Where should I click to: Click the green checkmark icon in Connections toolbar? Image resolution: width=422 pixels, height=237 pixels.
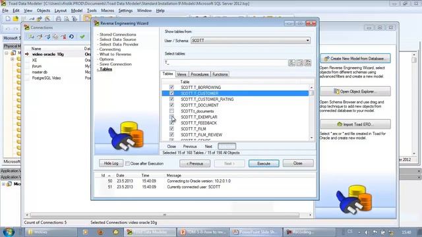point(82,37)
